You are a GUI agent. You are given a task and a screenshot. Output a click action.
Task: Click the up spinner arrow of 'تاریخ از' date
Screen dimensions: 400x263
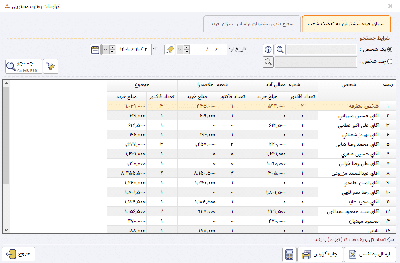187,47
